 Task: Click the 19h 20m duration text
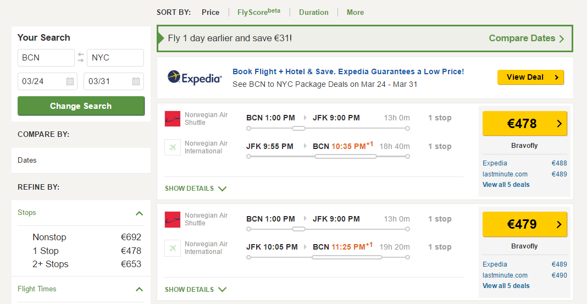395,247
